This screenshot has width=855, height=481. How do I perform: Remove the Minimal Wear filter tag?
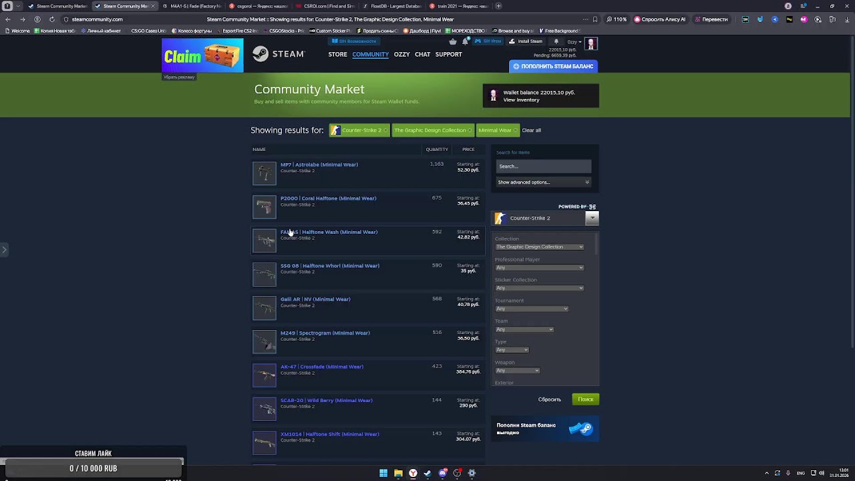point(516,130)
